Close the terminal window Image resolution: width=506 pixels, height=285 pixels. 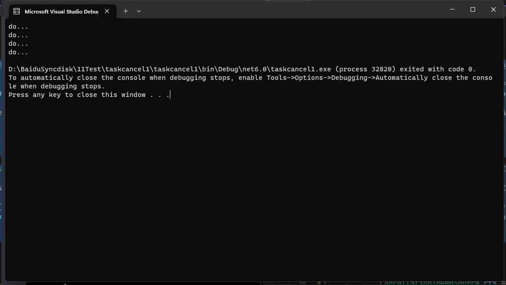click(x=493, y=9)
